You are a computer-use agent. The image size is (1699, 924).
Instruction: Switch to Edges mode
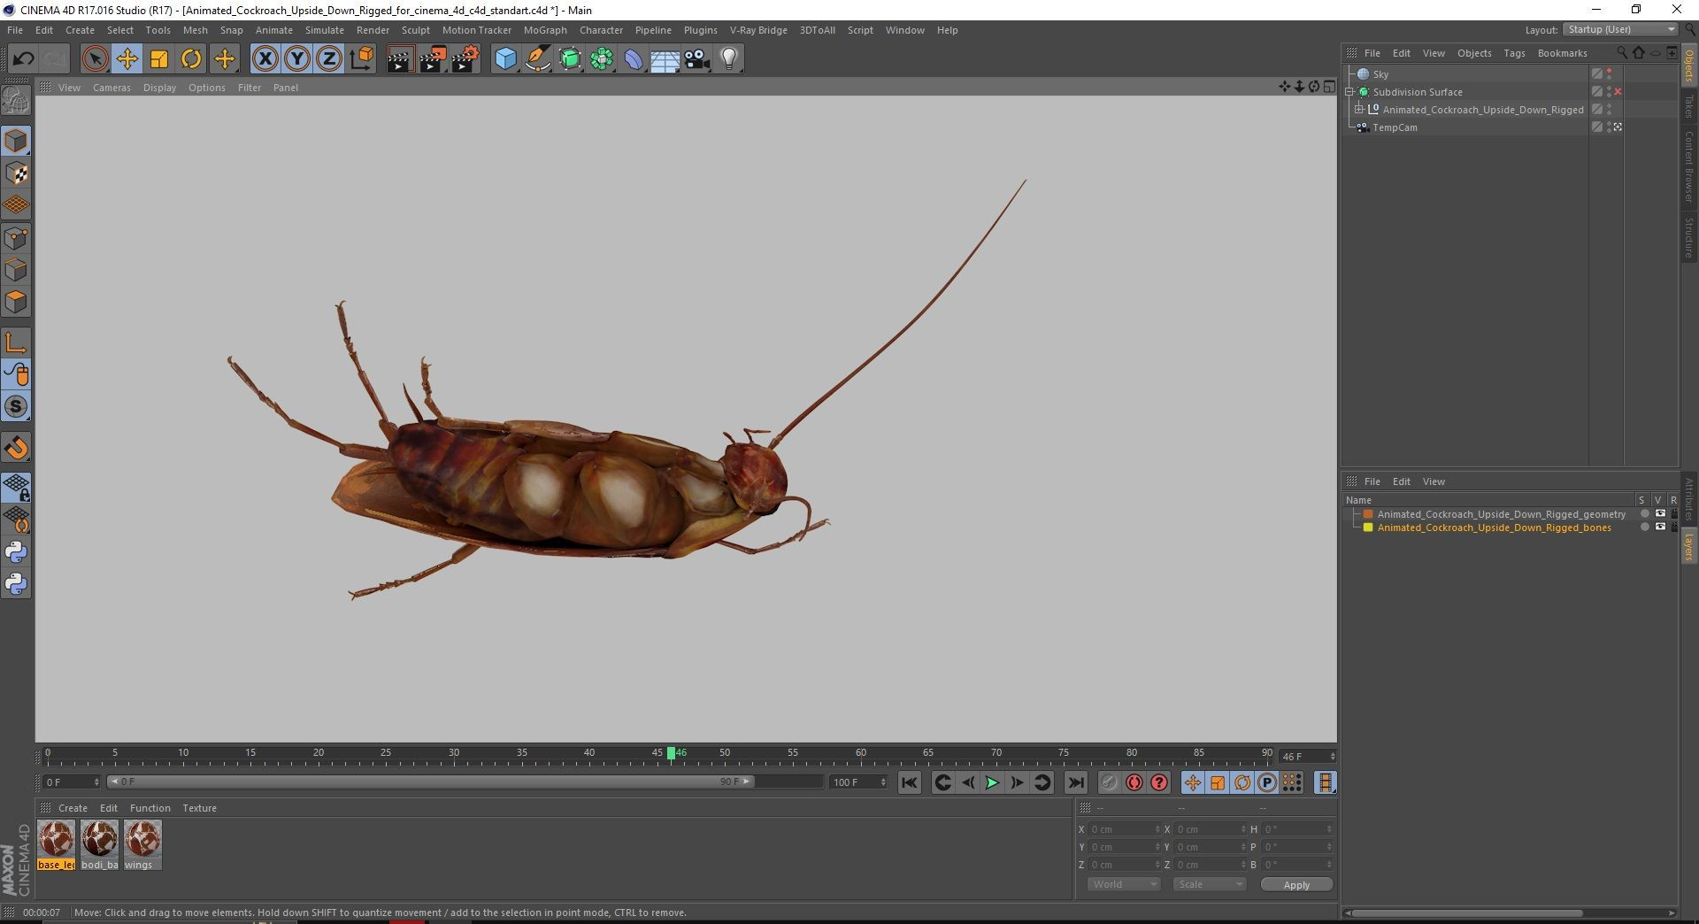point(16,270)
